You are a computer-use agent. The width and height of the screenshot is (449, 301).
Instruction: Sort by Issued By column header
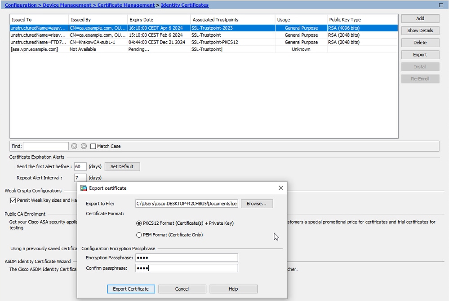click(98, 20)
